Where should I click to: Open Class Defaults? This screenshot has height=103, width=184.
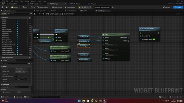pyautogui.click(x=70, y=7)
